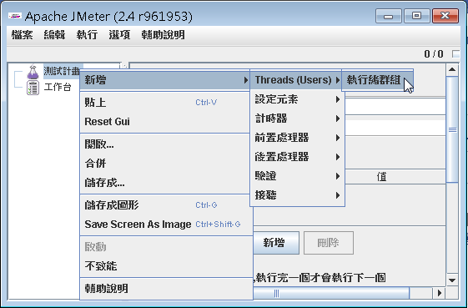Image resolution: width=468 pixels, height=308 pixels.
Task: Click the up arrow of vertical scrollbar
Action: click(x=452, y=69)
